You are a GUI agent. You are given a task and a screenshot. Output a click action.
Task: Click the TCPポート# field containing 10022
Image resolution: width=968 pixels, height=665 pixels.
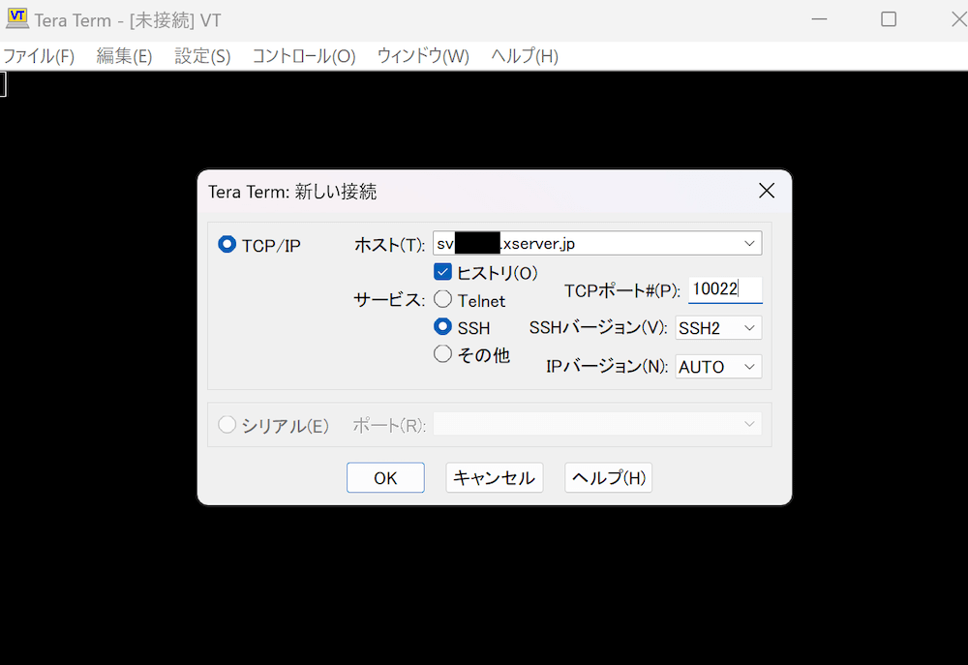pos(725,289)
